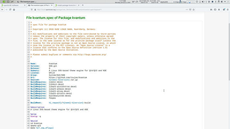Bookmark this page with the star

tap(194, 10)
